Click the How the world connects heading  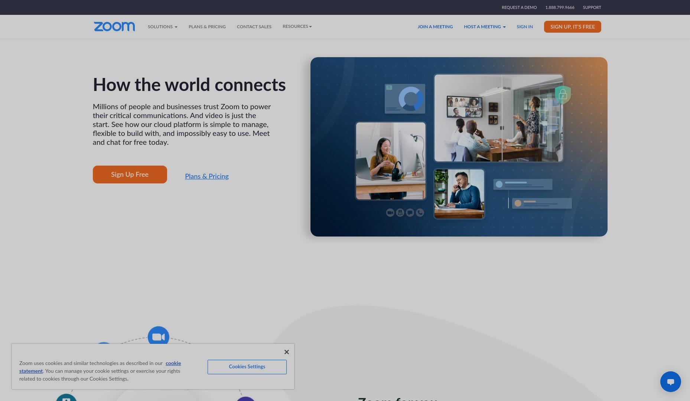pyautogui.click(x=189, y=85)
